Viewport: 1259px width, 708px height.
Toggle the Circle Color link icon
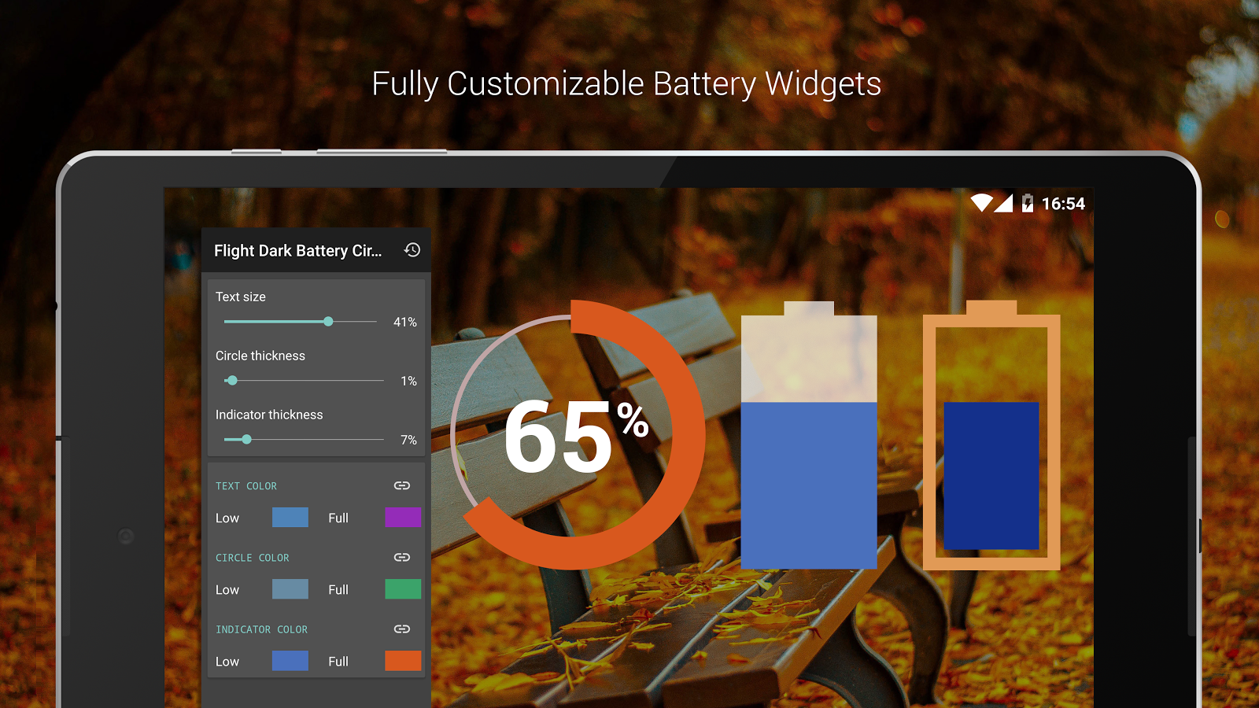pyautogui.click(x=402, y=557)
